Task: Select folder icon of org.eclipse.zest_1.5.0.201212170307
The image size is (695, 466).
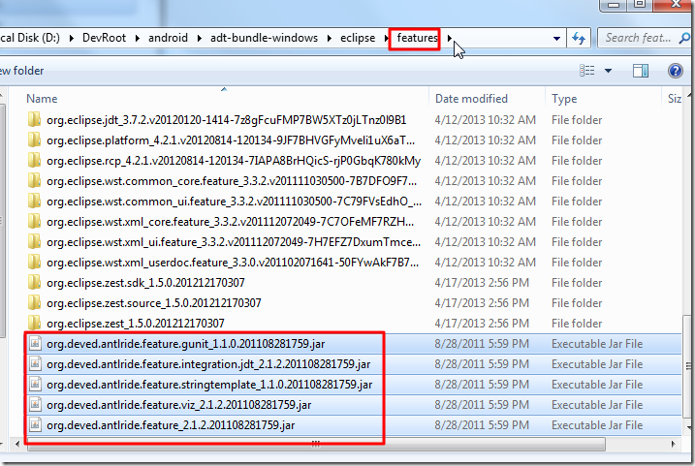Action: 34,323
